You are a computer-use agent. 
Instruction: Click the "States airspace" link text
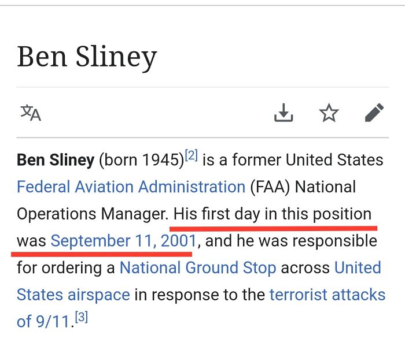click(x=73, y=295)
